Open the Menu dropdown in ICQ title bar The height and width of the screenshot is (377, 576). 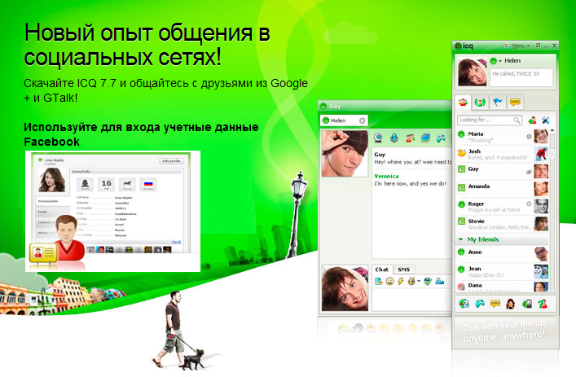(x=521, y=46)
